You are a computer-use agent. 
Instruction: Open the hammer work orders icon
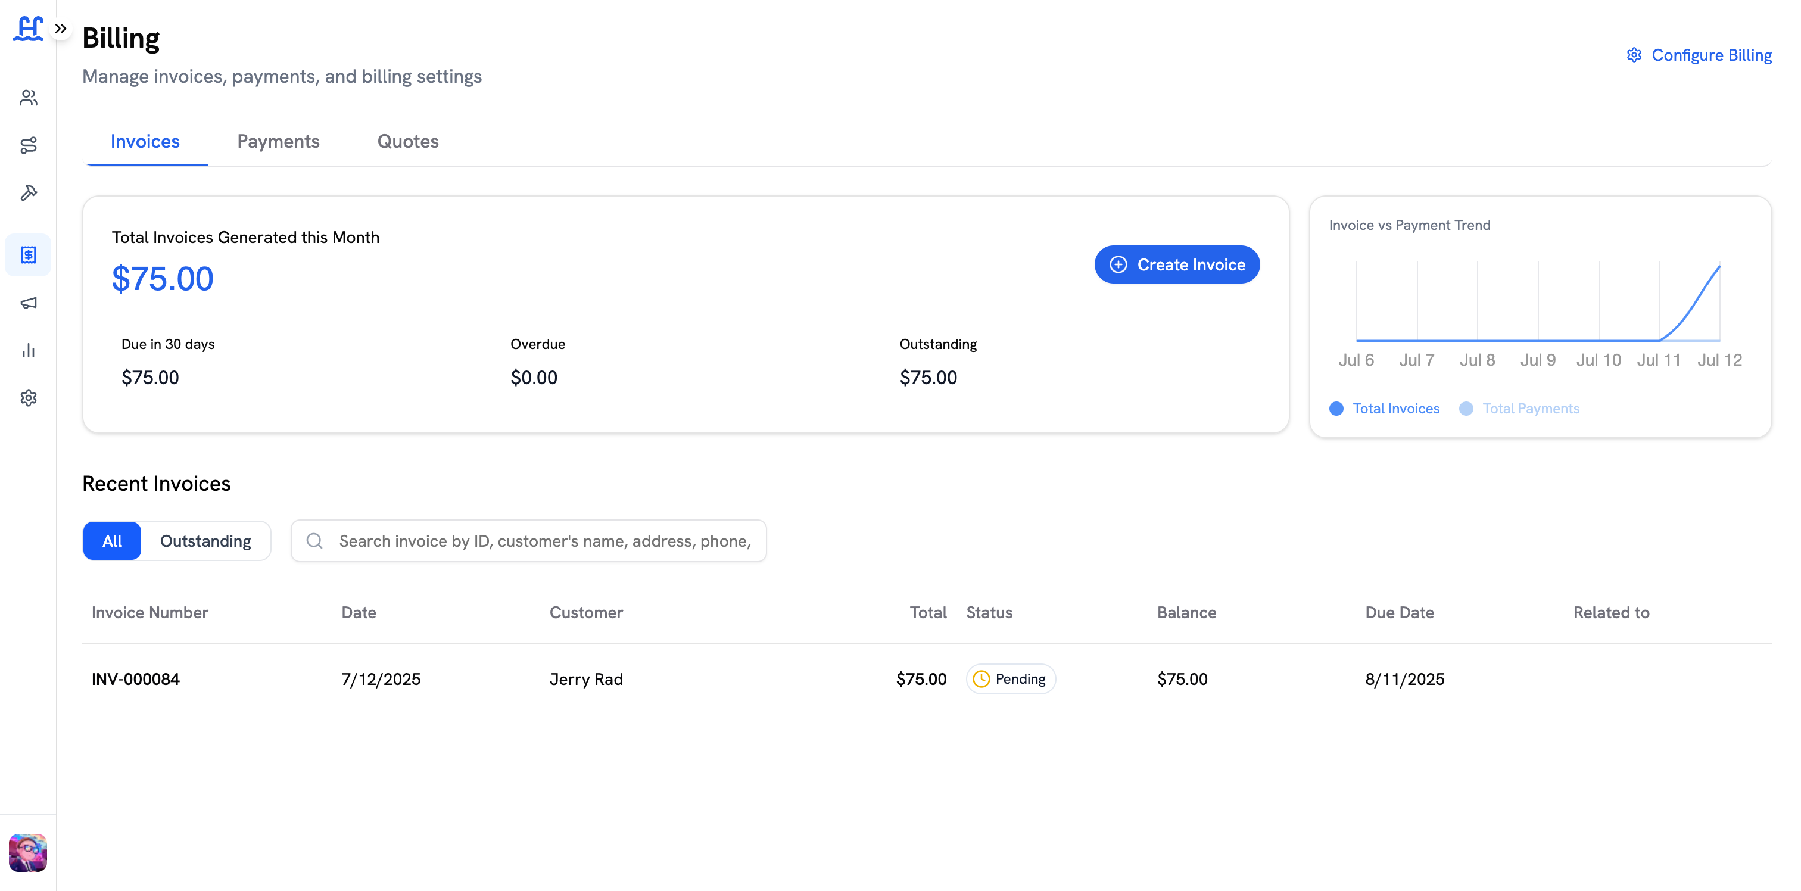[x=29, y=193]
